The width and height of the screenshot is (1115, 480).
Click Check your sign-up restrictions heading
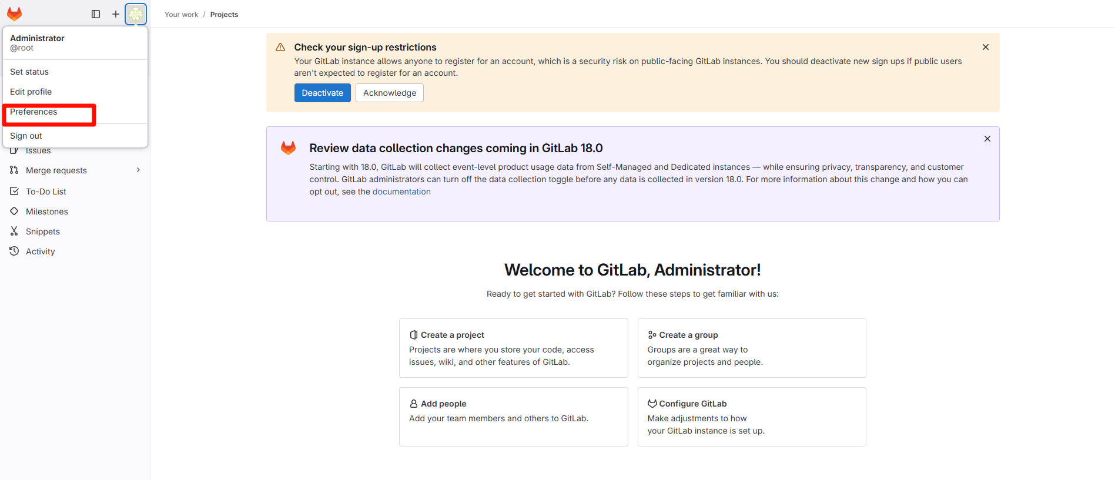click(x=365, y=47)
